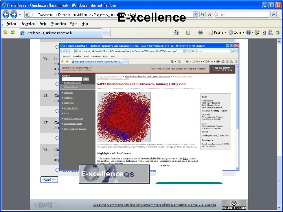
Task: Open Download this Course link in MIT sidebar
Action: (75, 129)
